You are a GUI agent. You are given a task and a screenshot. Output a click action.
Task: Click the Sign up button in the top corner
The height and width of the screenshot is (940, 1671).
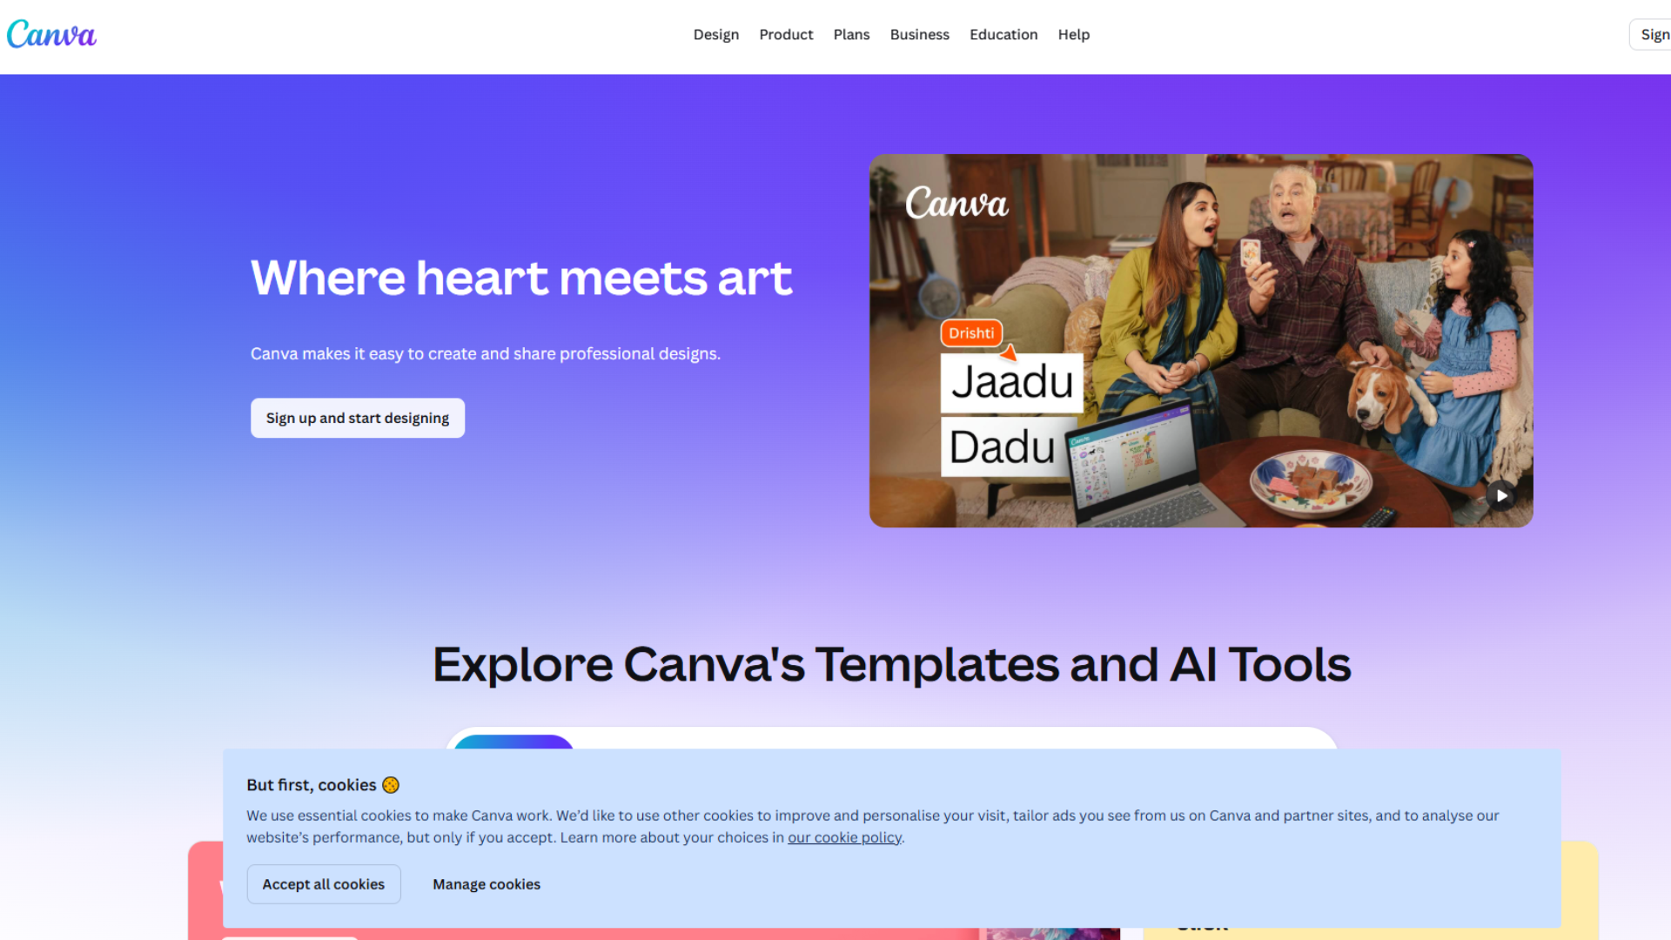[1652, 34]
